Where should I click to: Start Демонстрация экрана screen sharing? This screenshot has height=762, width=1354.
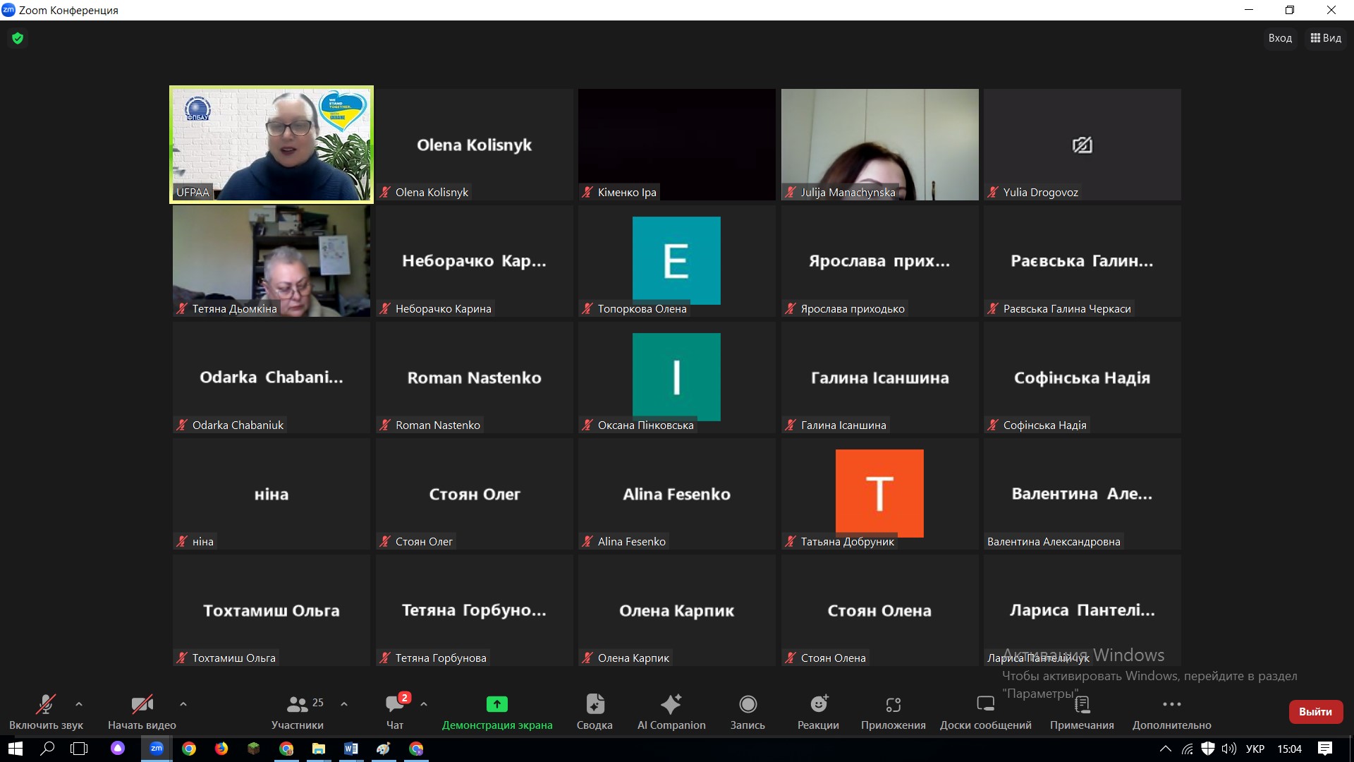coord(497,712)
